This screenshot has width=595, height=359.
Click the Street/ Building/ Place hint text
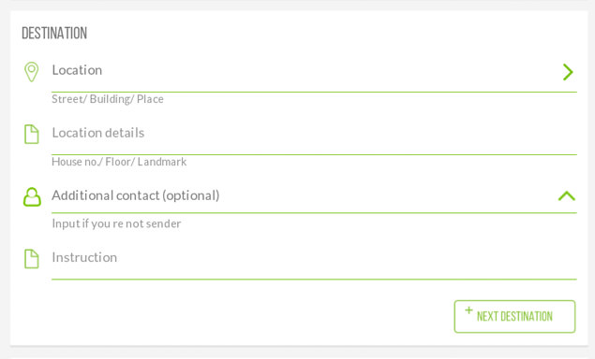pyautogui.click(x=108, y=99)
